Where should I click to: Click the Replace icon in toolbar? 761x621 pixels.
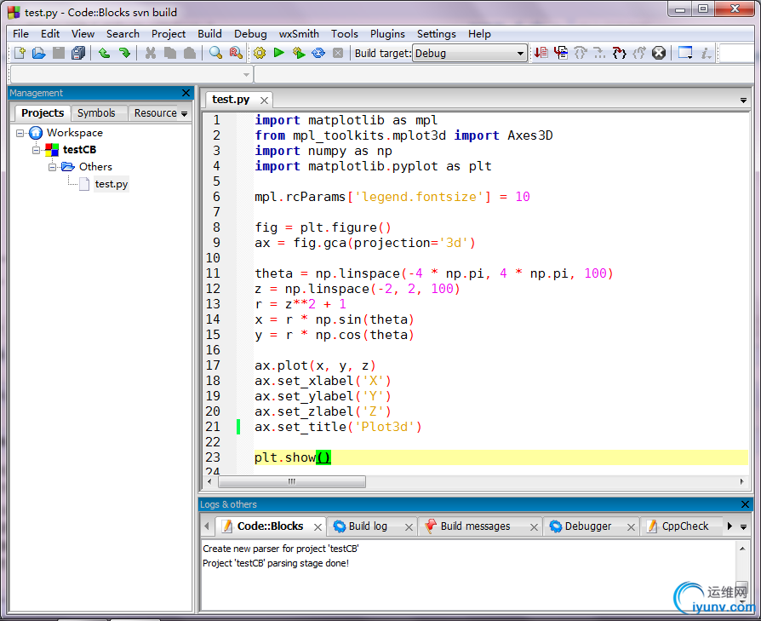tap(236, 53)
